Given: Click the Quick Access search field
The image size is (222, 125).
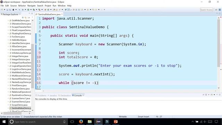Looking at the screenshot, I should point(206,10).
